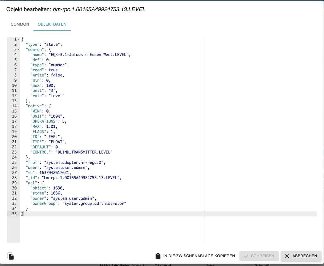Screen dimensions: 324x266
Task: Collapse the root object fold arrow on line 1
Action: (x=18, y=39)
